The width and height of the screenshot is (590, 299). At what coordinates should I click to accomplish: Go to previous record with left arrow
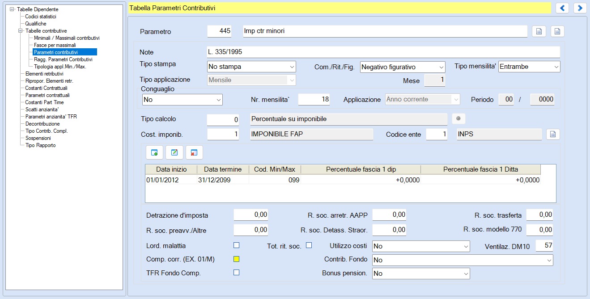click(x=562, y=8)
